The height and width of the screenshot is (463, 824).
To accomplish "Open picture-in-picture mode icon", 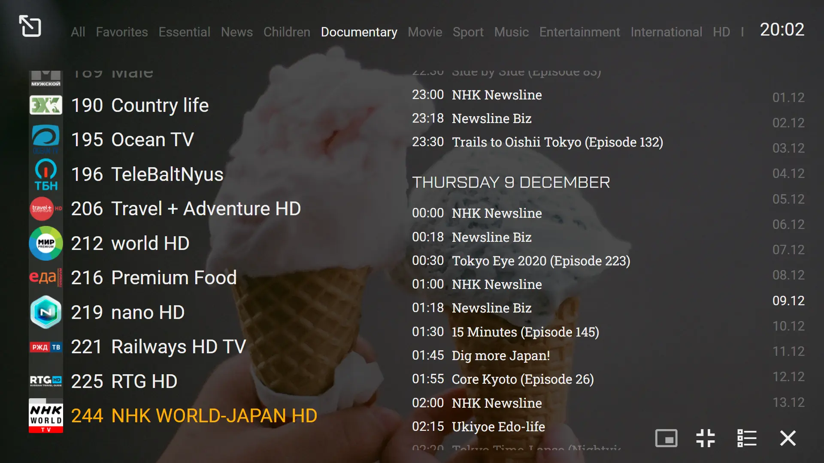I will [666, 438].
